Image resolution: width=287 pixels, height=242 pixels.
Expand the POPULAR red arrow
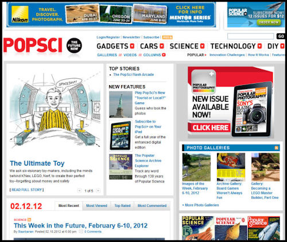coord(205,55)
